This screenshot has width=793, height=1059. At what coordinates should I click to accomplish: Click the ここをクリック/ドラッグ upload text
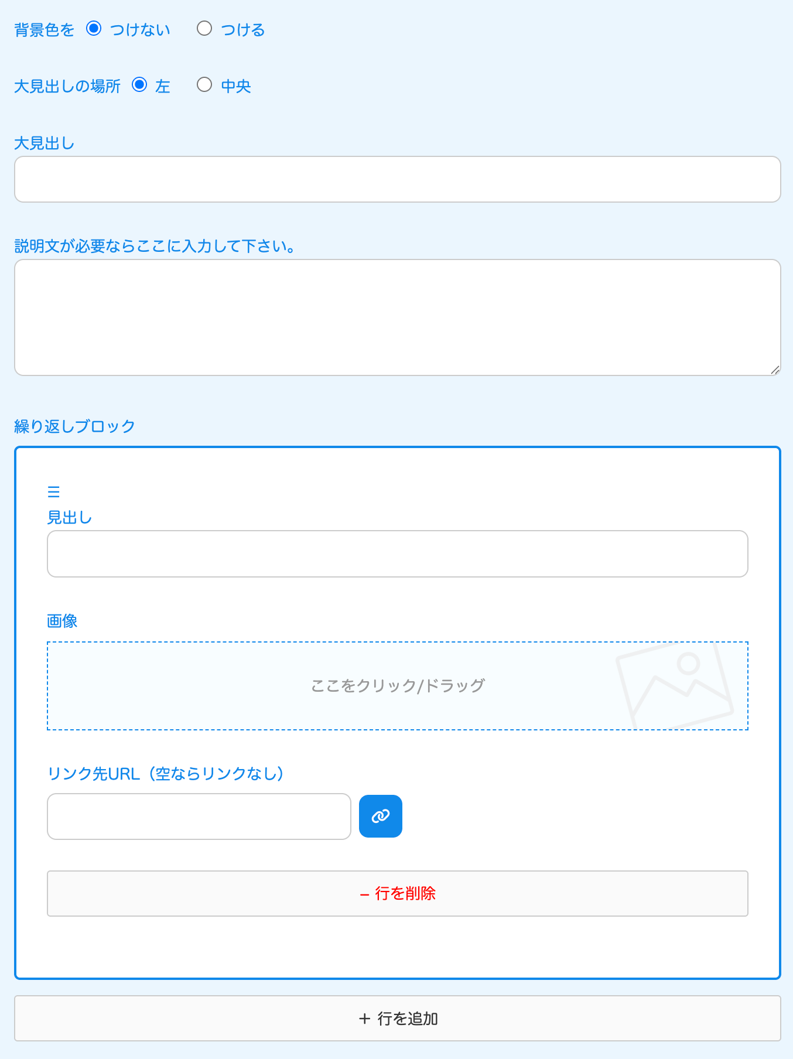coord(397,685)
